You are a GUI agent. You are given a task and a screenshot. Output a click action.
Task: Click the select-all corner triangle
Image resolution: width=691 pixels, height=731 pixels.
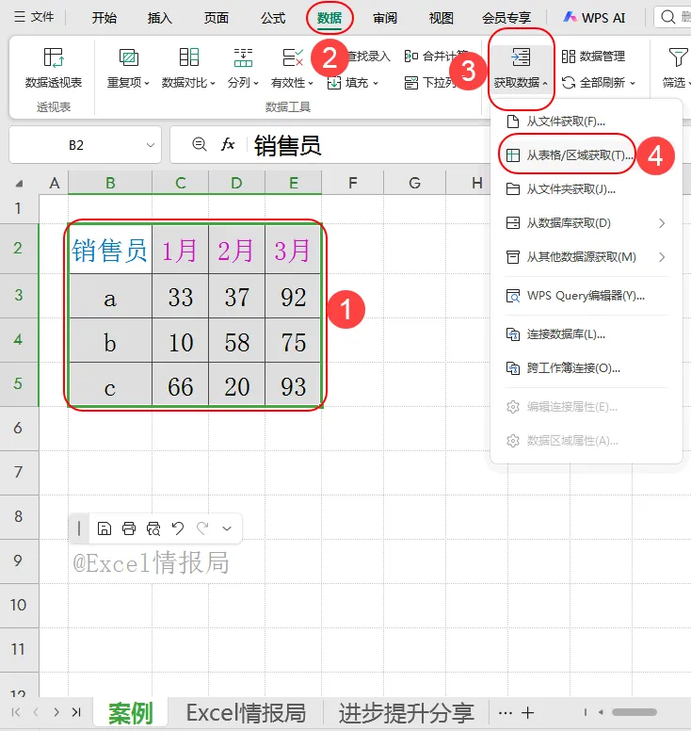click(x=19, y=184)
